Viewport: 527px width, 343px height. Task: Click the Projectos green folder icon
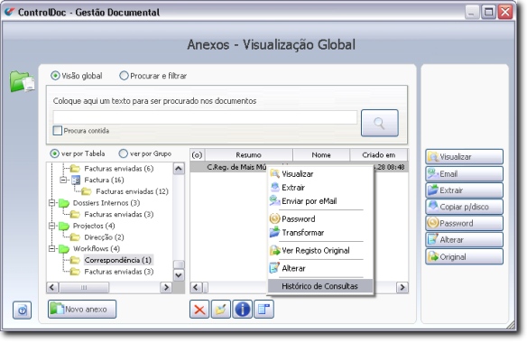coord(63,226)
